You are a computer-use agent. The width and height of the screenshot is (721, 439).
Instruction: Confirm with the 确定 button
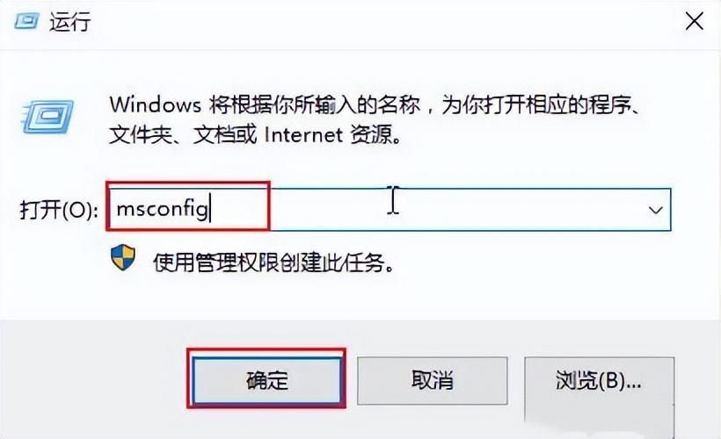tap(266, 381)
